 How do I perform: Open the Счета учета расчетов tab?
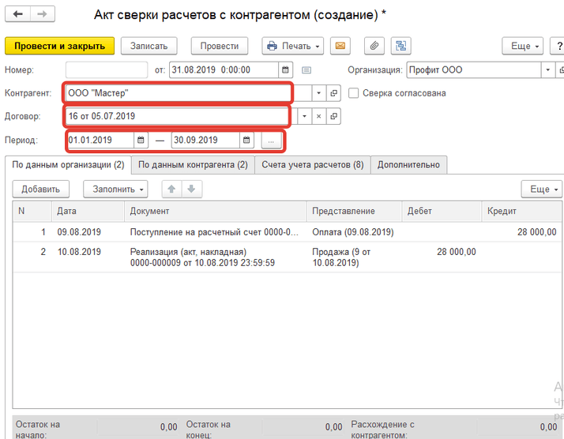(313, 165)
